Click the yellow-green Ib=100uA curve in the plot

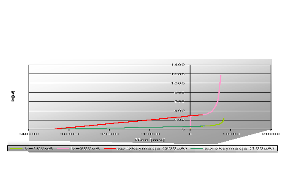tap(218, 124)
